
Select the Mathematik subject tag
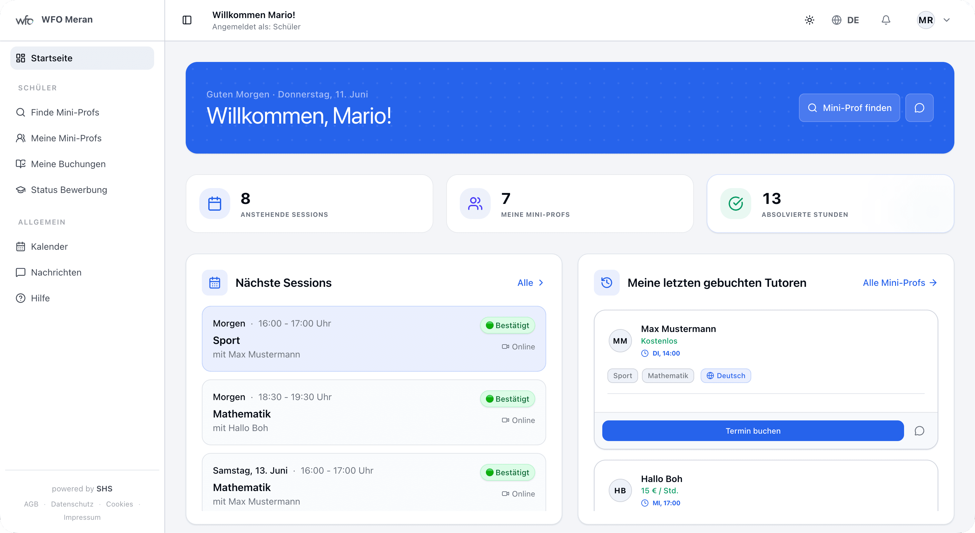coord(668,376)
